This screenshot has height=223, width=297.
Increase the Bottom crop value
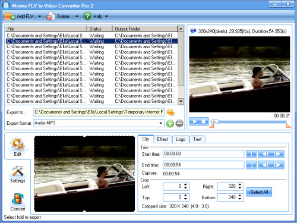coord(240,196)
